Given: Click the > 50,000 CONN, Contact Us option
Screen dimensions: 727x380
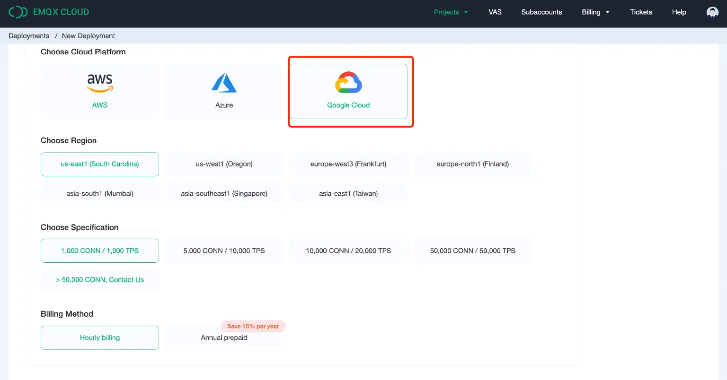Looking at the screenshot, I should [x=100, y=280].
